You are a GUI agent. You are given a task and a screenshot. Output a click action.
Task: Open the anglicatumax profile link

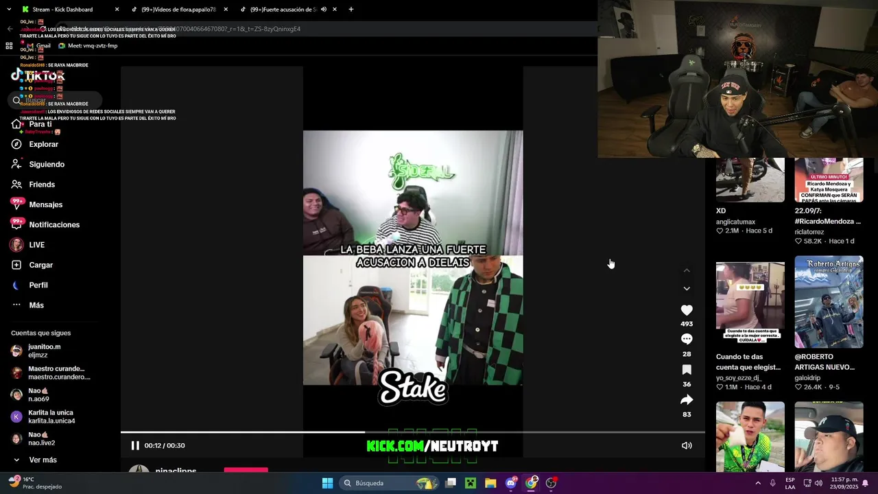(x=735, y=222)
